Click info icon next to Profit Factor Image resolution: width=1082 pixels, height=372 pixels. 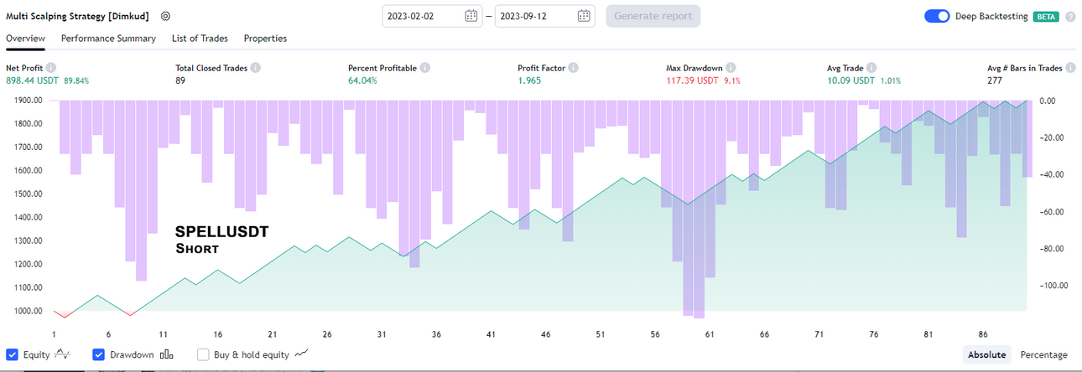click(573, 68)
